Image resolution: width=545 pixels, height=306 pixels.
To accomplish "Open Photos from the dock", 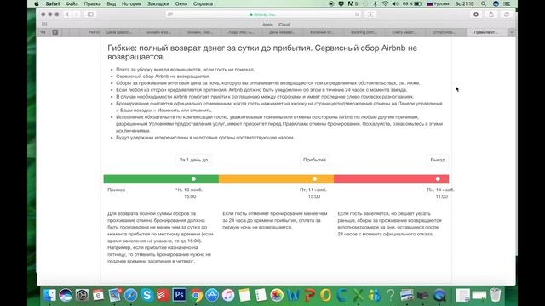I will (277, 295).
